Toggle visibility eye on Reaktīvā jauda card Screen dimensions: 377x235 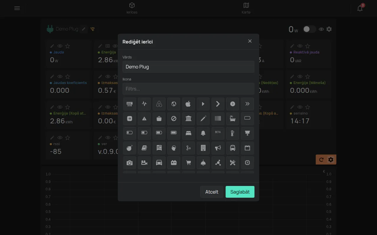click(300, 46)
